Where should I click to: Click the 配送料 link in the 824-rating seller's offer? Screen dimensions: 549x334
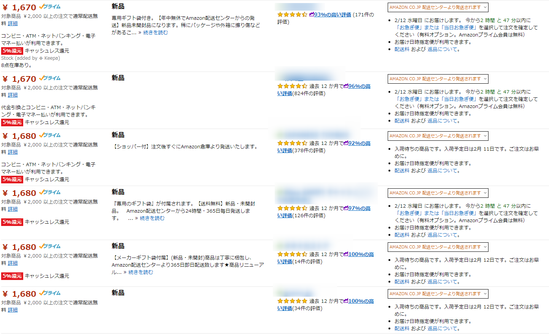(x=402, y=121)
